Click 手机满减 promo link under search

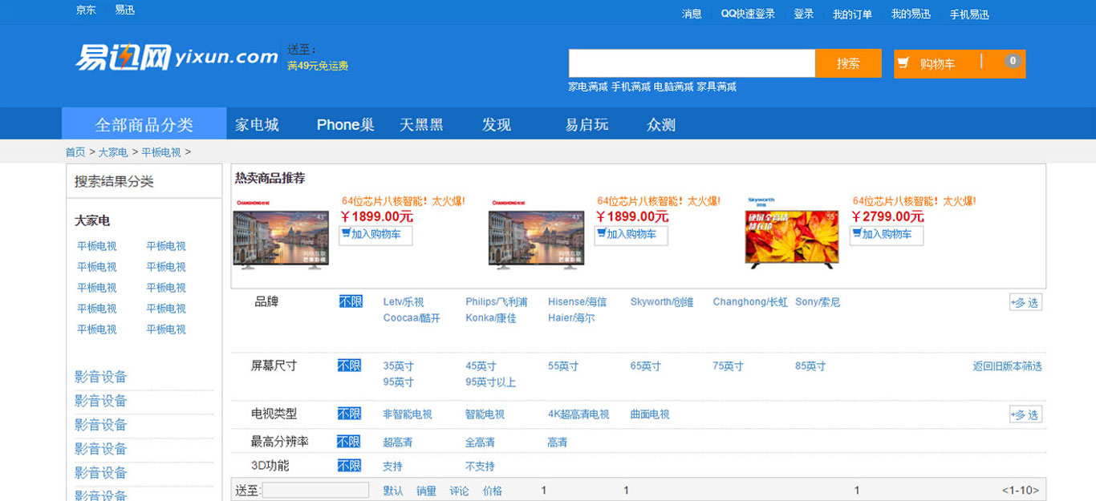coord(631,87)
